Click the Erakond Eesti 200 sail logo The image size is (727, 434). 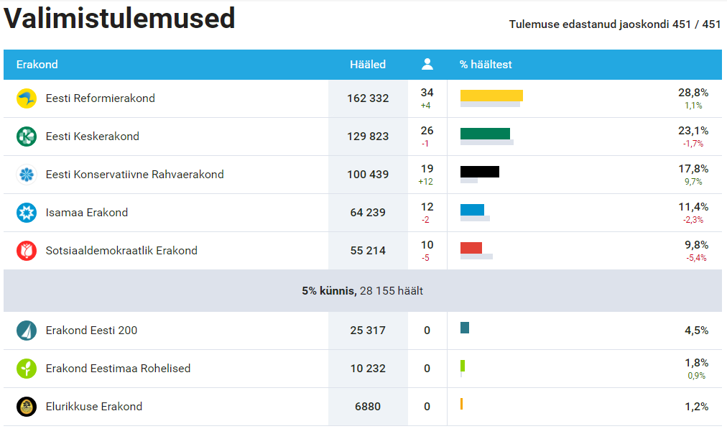27,331
